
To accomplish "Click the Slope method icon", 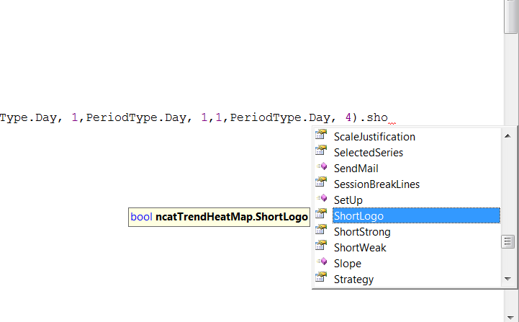I will (321, 263).
